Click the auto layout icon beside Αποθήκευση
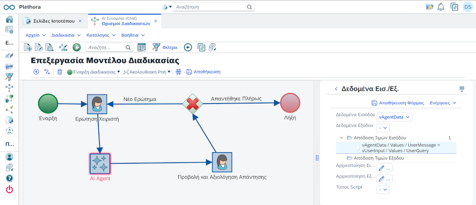 tap(179, 72)
